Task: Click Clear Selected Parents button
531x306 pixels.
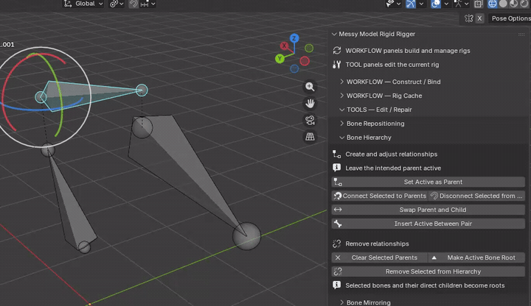Action: click(380, 257)
